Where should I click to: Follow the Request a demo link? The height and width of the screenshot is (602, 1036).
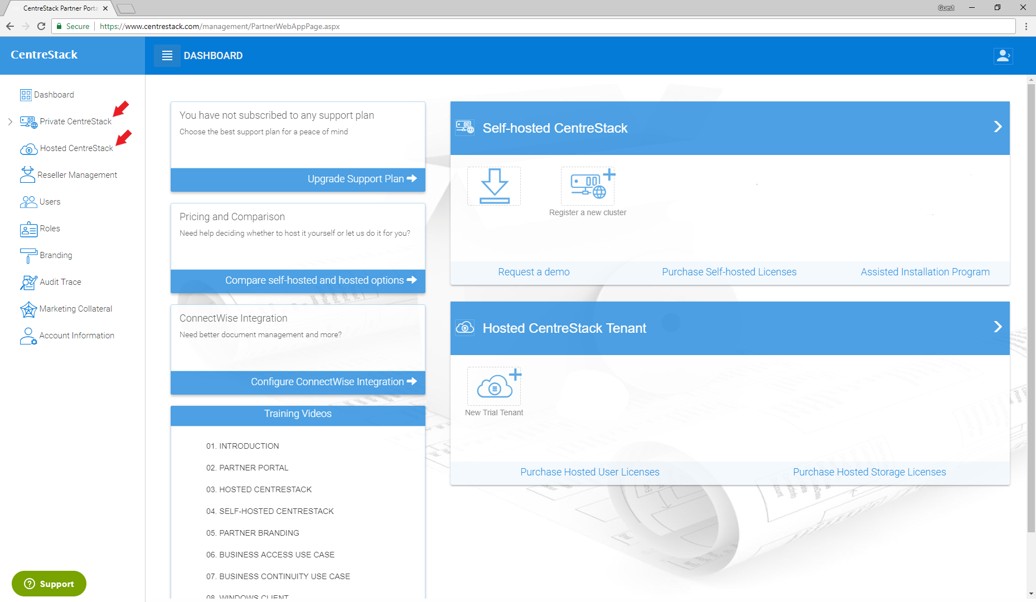[534, 272]
